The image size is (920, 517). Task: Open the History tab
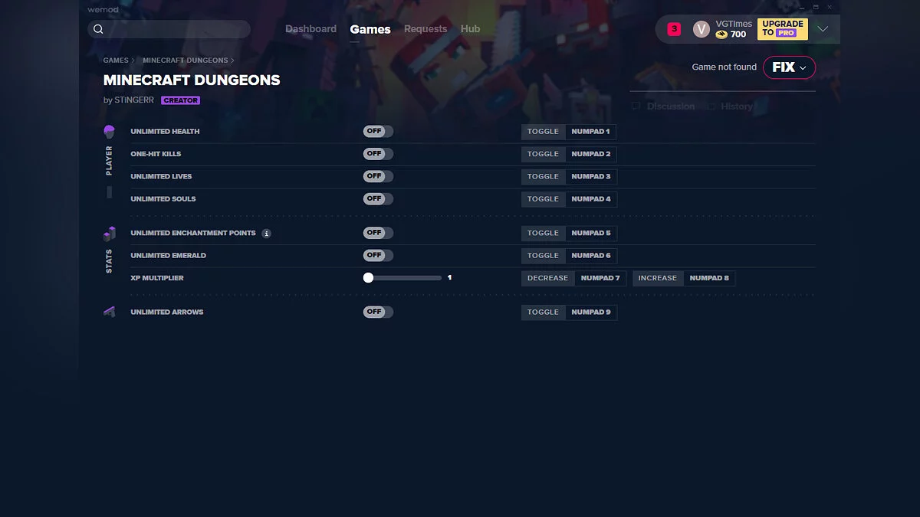[x=737, y=106]
